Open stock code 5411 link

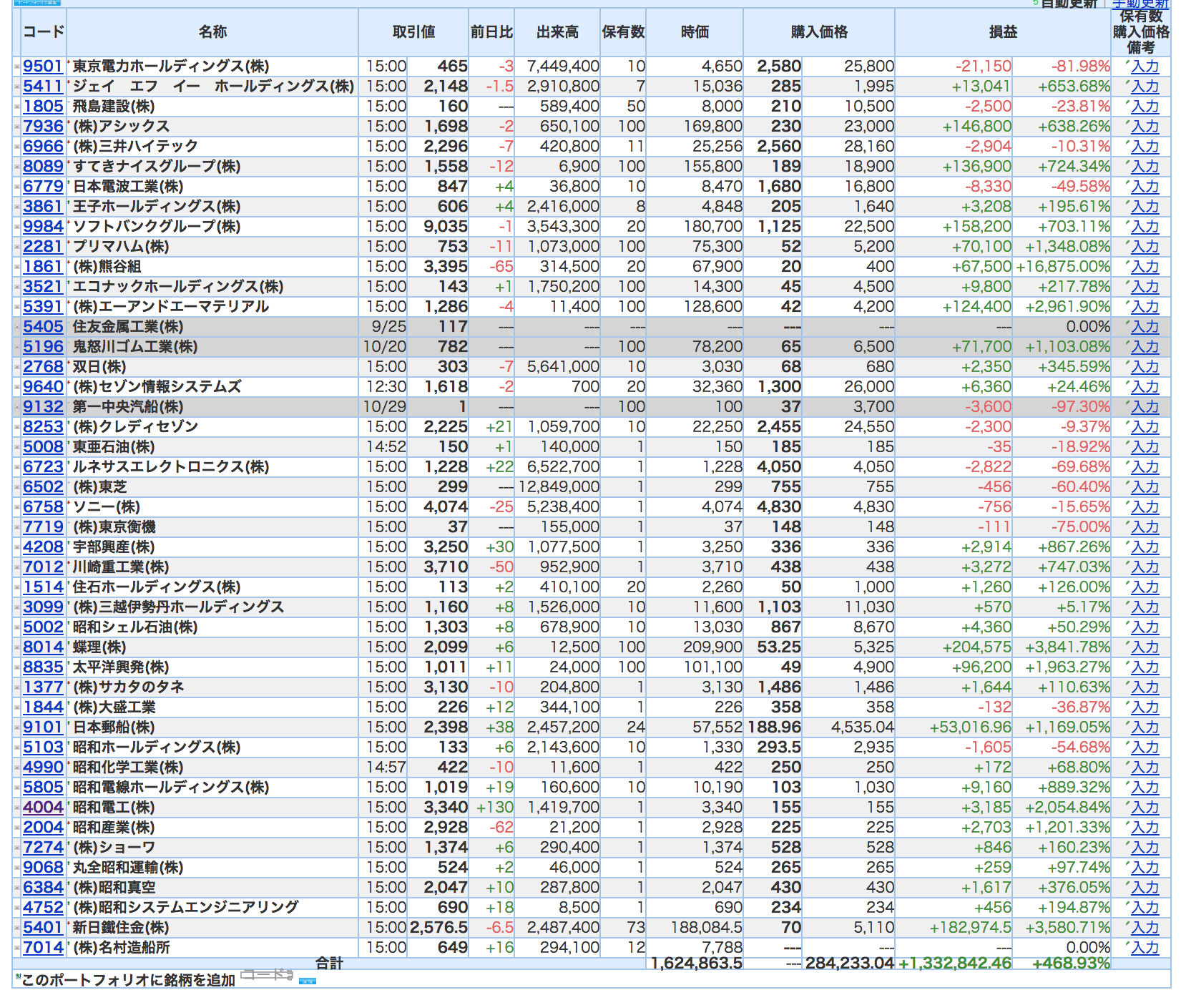click(43, 87)
